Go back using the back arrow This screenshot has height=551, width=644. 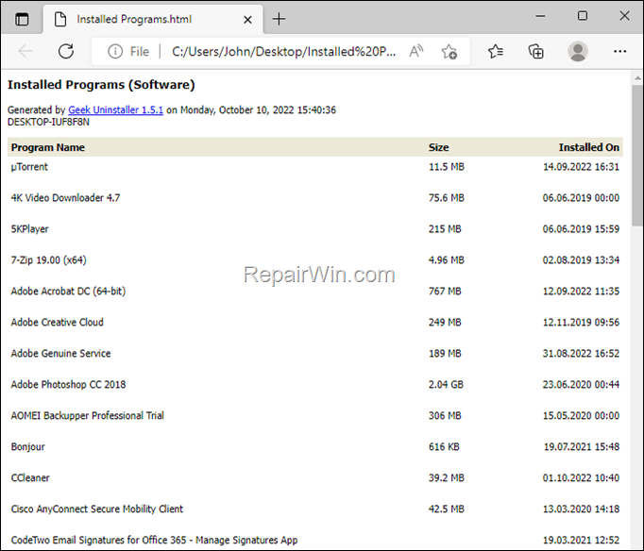[x=25, y=51]
